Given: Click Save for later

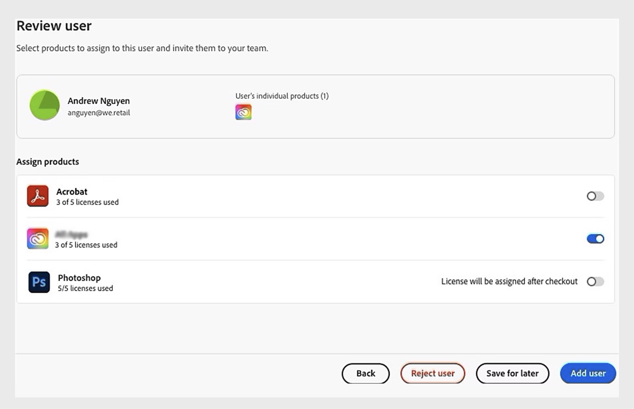Looking at the screenshot, I should tap(512, 373).
